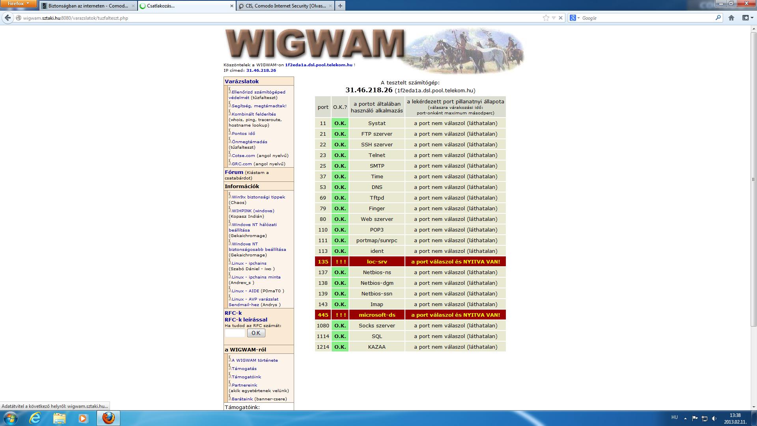Open Ellenőrizd számítógéped védelmét link
757x426 pixels.
point(257,95)
